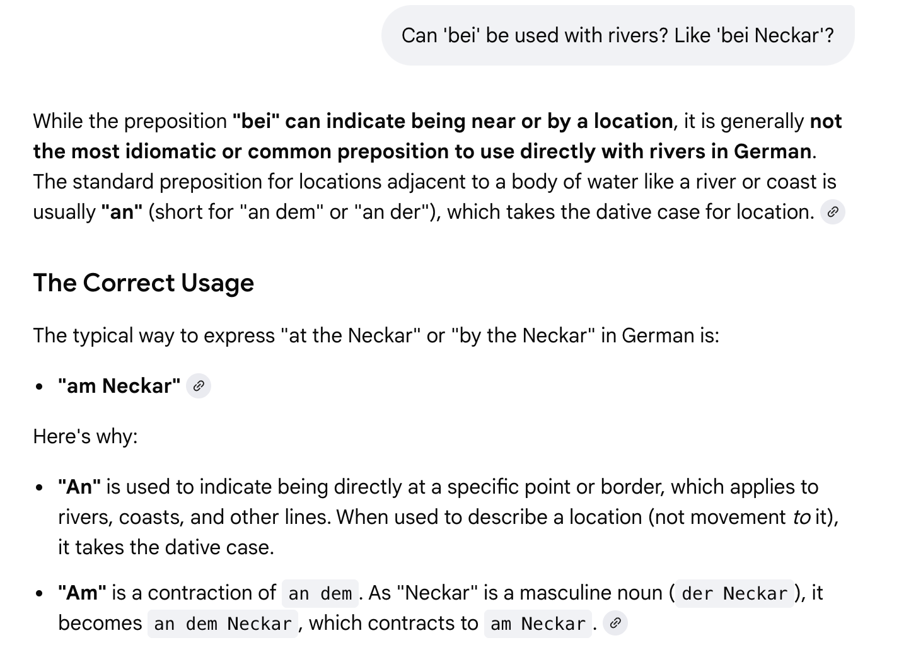Open source link icon after 'am Neckar' code snippet
The width and height of the screenshot is (899, 662).
(x=615, y=623)
